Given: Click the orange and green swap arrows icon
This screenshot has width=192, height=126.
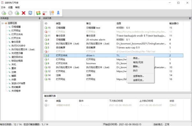Looking at the screenshot, I should point(38,13).
